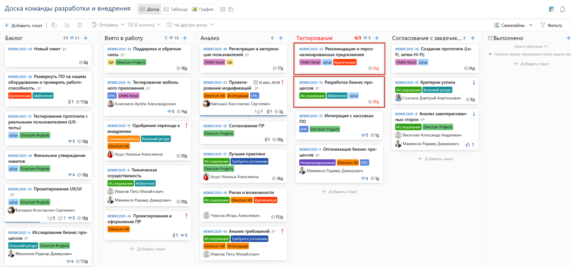Click the overlapping windows icon after view tabs
Viewport: 571px width, 267px height.
(x=231, y=9)
